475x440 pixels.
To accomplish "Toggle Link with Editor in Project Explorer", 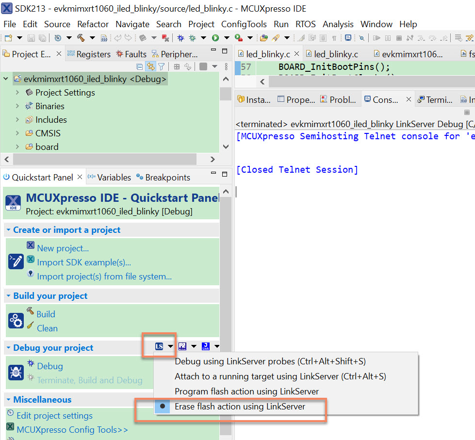I will pos(150,66).
